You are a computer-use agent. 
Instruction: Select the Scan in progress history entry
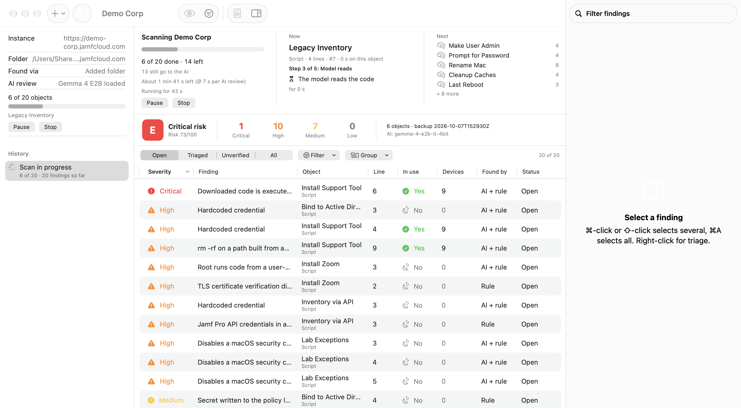click(x=67, y=171)
